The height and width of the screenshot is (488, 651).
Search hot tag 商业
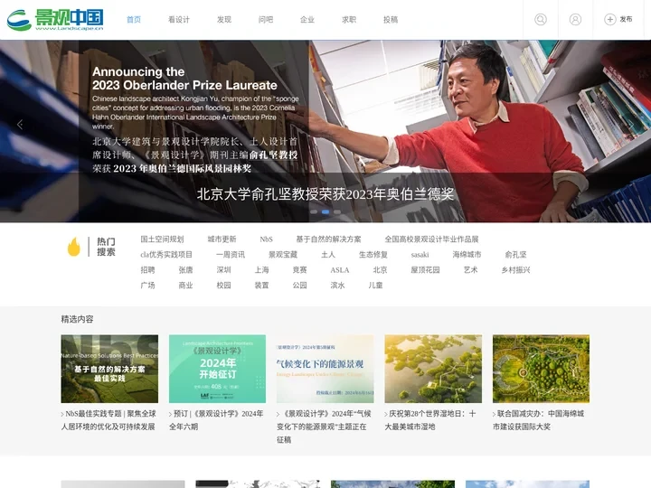(185, 285)
